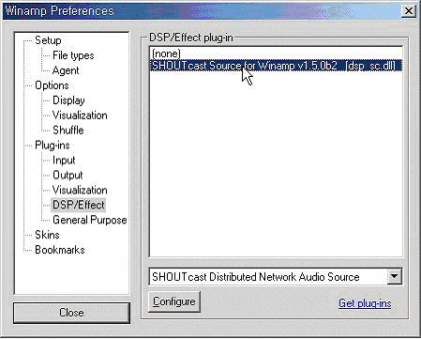The width and height of the screenshot is (421, 339).
Task: Click the Configure button
Action: 174,301
